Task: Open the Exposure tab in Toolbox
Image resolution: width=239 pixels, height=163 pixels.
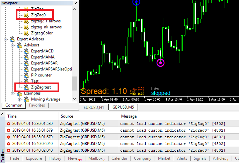Action: click(x=34, y=158)
